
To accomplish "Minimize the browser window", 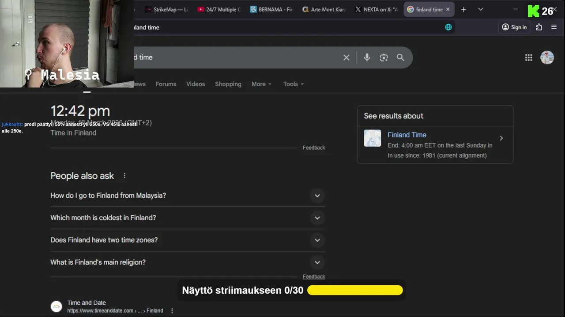I will click(515, 9).
